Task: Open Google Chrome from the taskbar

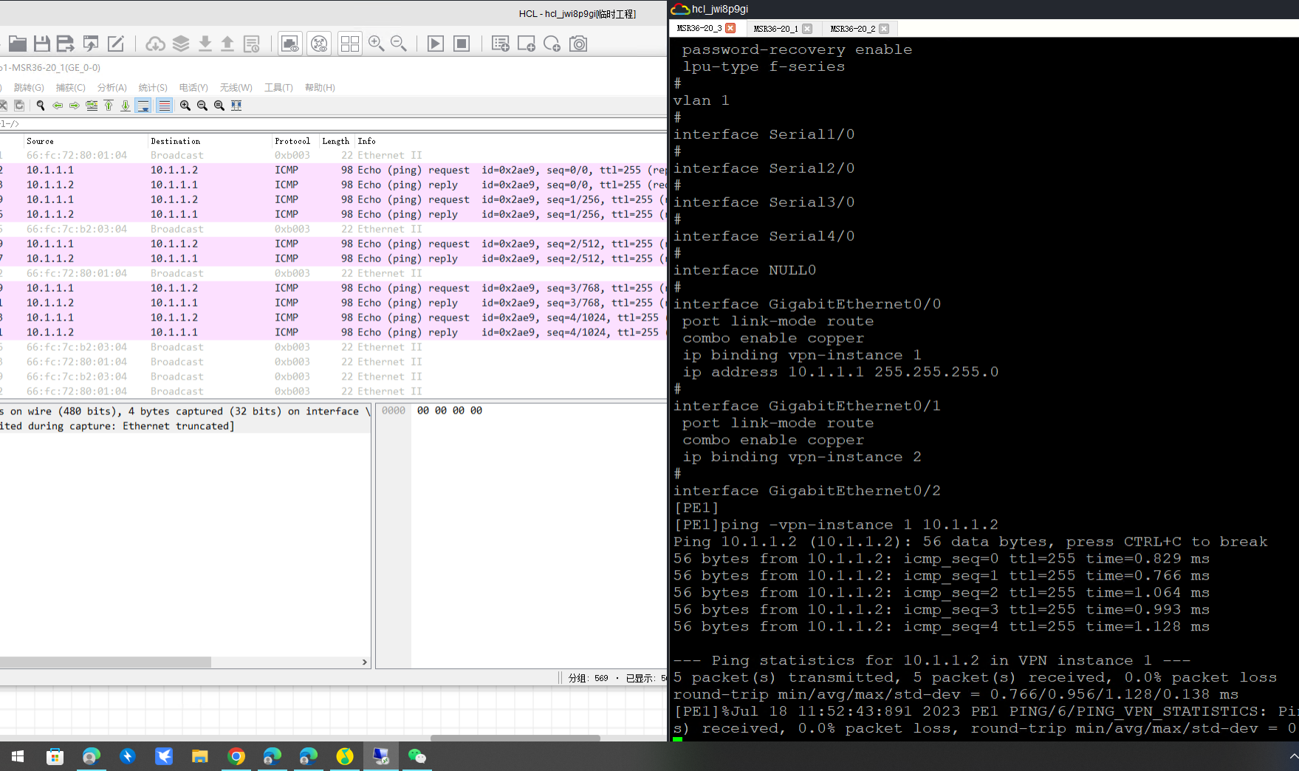Action: pyautogui.click(x=236, y=756)
